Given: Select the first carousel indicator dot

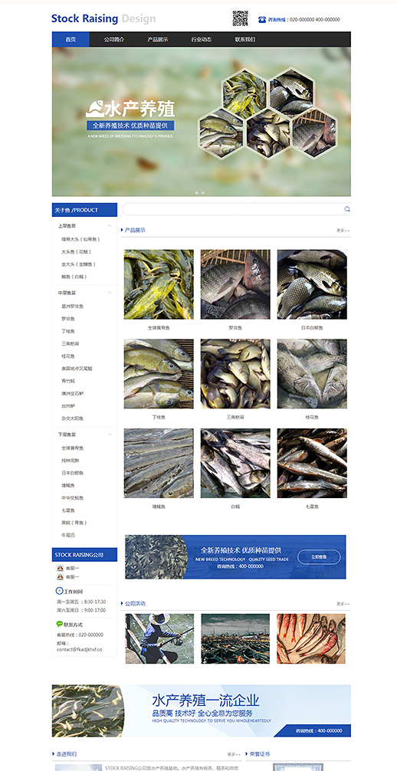Looking at the screenshot, I should pyautogui.click(x=197, y=193).
